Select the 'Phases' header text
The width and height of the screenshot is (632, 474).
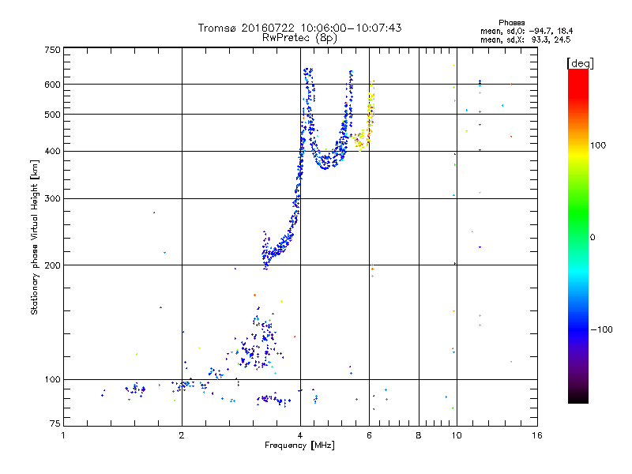pos(511,23)
